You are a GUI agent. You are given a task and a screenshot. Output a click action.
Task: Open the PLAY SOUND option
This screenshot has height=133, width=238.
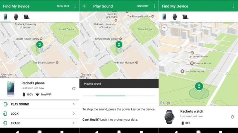(40, 104)
